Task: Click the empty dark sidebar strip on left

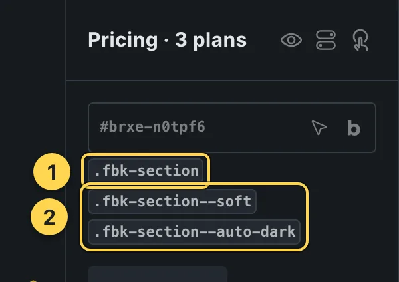Action: pos(33,76)
